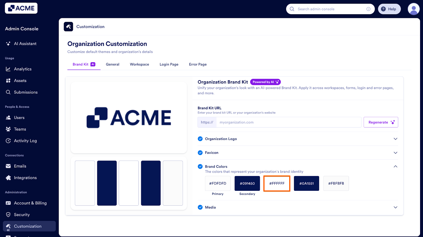
Task: Click the Help button
Action: coord(389,9)
